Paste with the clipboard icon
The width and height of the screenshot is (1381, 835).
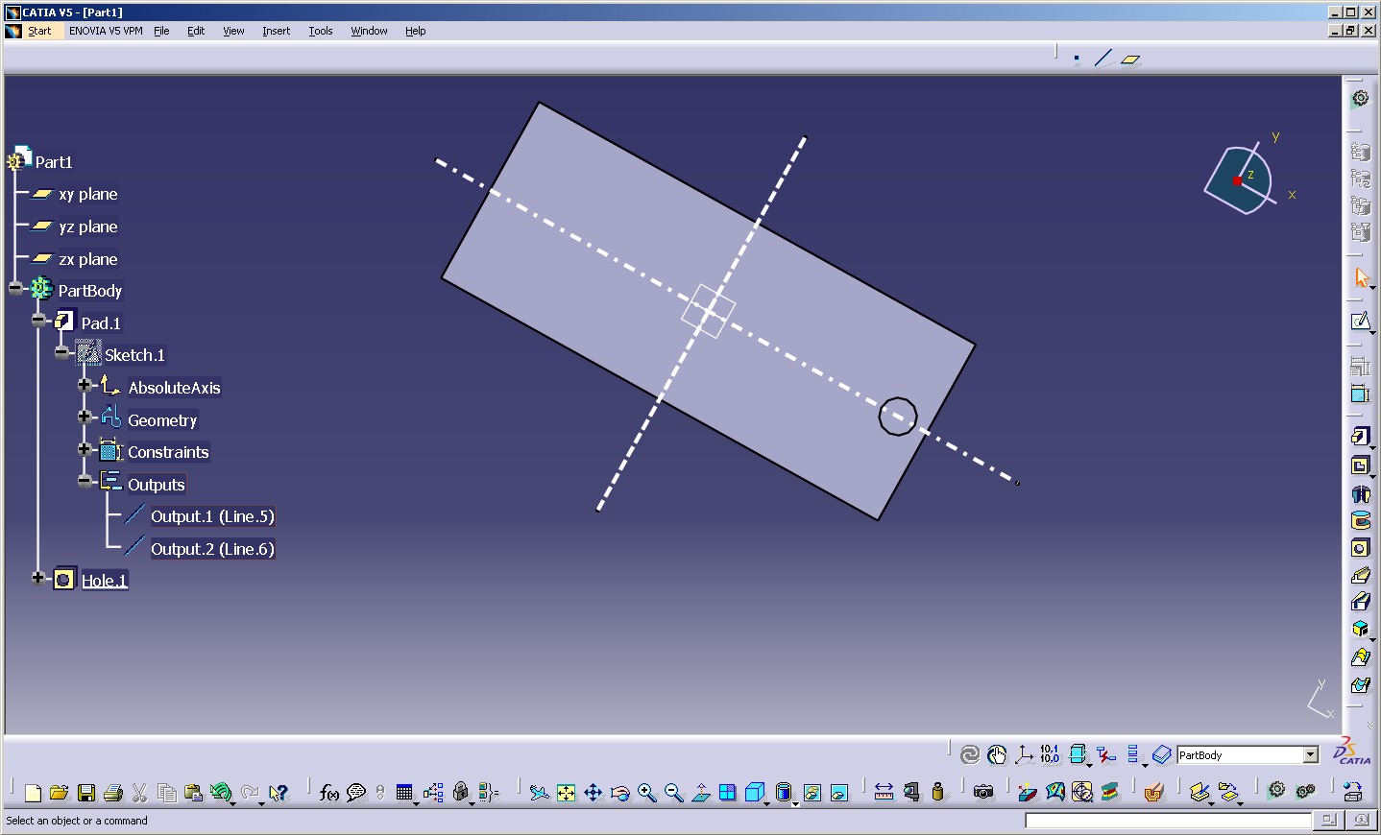tap(194, 793)
